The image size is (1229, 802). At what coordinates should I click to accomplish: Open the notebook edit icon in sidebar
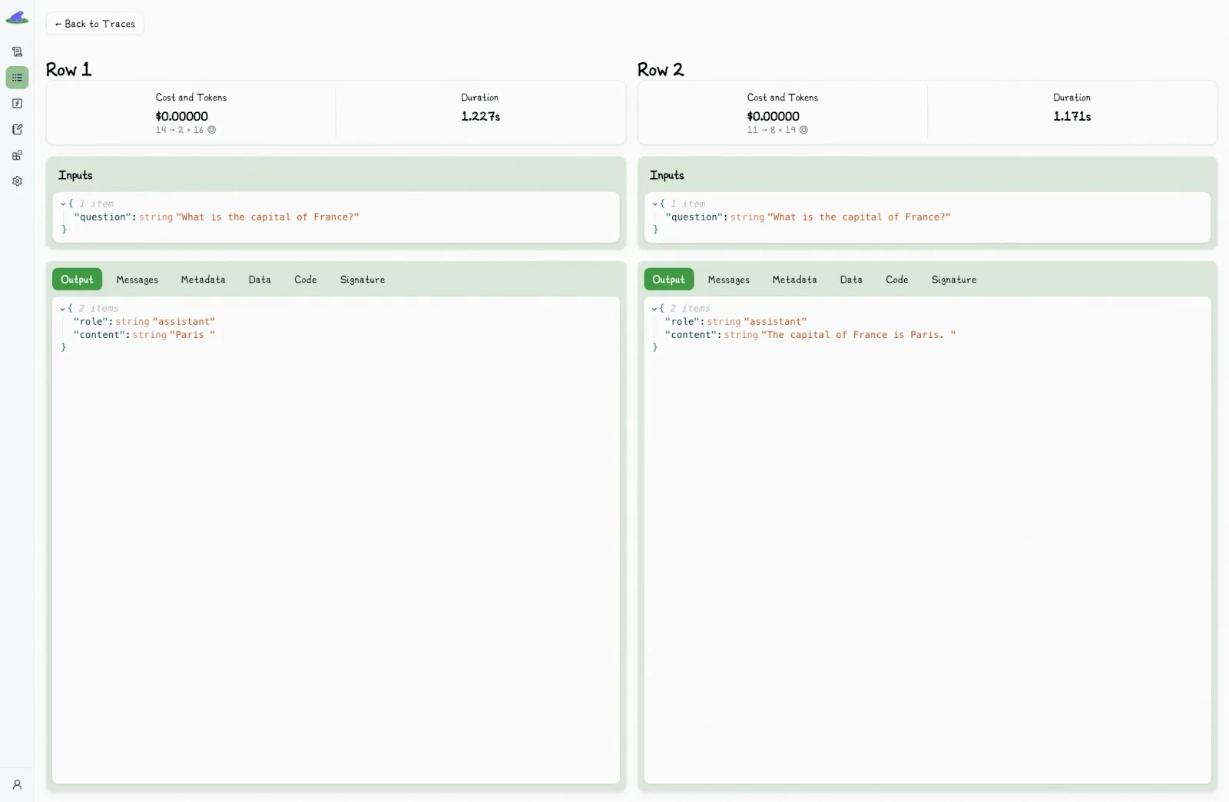[x=17, y=130]
